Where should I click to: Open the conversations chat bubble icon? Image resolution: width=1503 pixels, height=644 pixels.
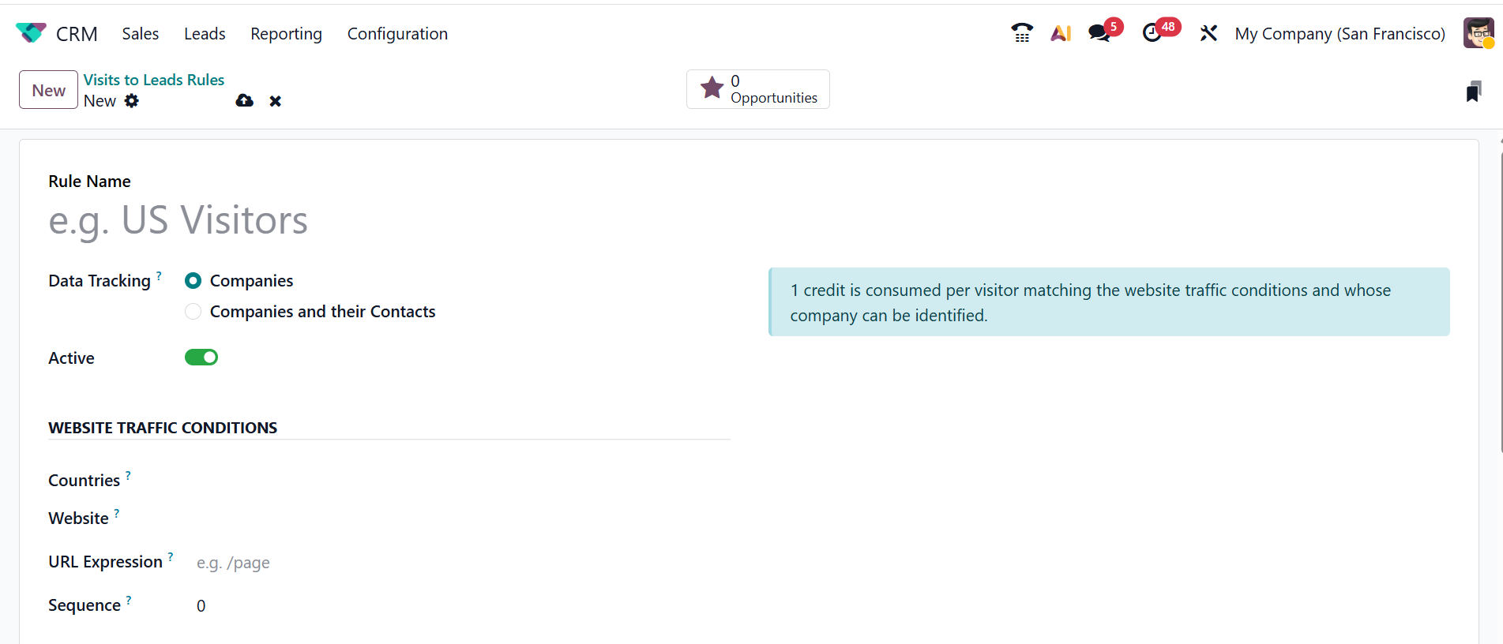click(x=1099, y=33)
